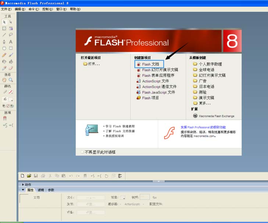This screenshot has height=223, width=268.
Task: Create a Flash JavaScript 文件
Action: [156, 92]
